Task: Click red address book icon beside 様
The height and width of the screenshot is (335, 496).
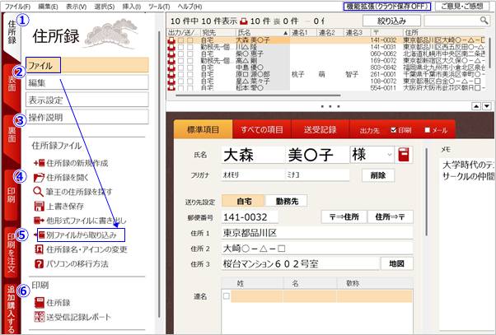Action: tap(405, 155)
